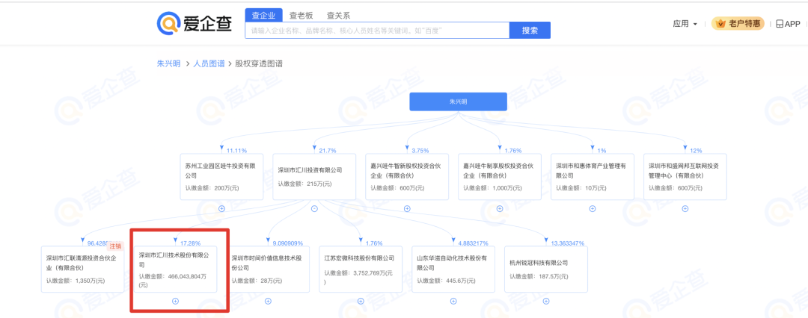Click the 老户特惠 promotion badge
Viewport: 808px width, 318px height.
738,24
